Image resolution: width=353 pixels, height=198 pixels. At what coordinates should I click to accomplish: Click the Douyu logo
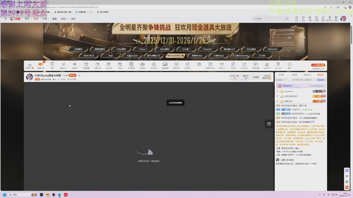(x=15, y=19)
